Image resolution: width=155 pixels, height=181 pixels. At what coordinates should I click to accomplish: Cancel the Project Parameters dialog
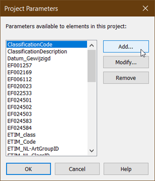(x=77, y=169)
